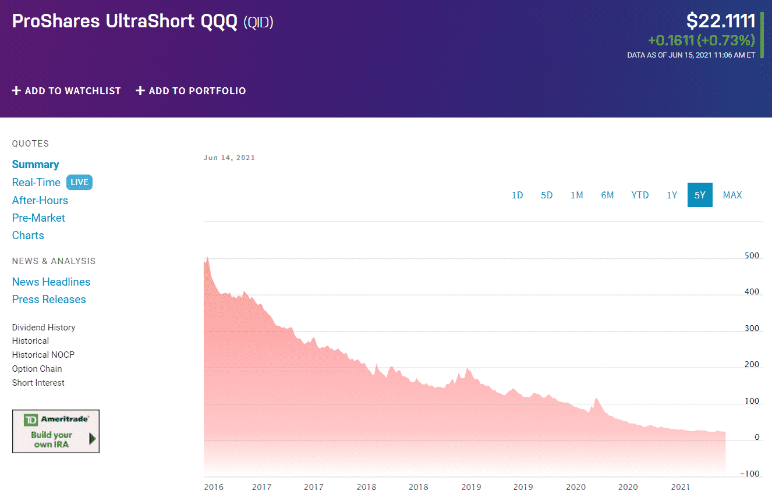
Task: Click the play arrow in the IRA ad
Action: [92, 439]
